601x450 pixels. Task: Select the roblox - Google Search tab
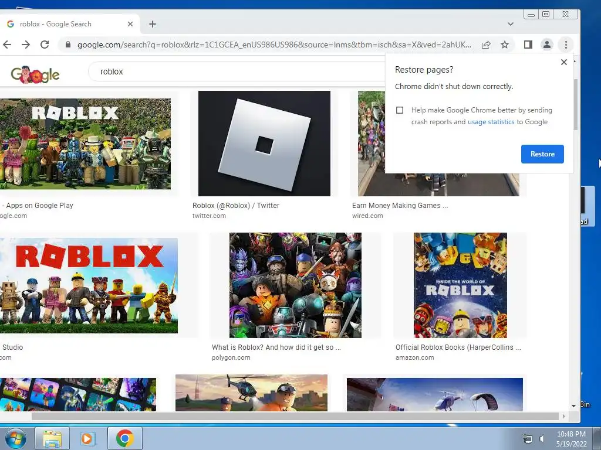coord(69,24)
